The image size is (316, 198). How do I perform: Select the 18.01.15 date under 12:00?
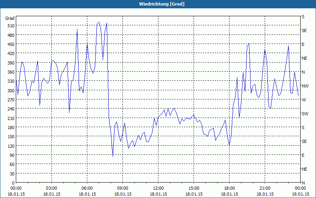(158, 194)
